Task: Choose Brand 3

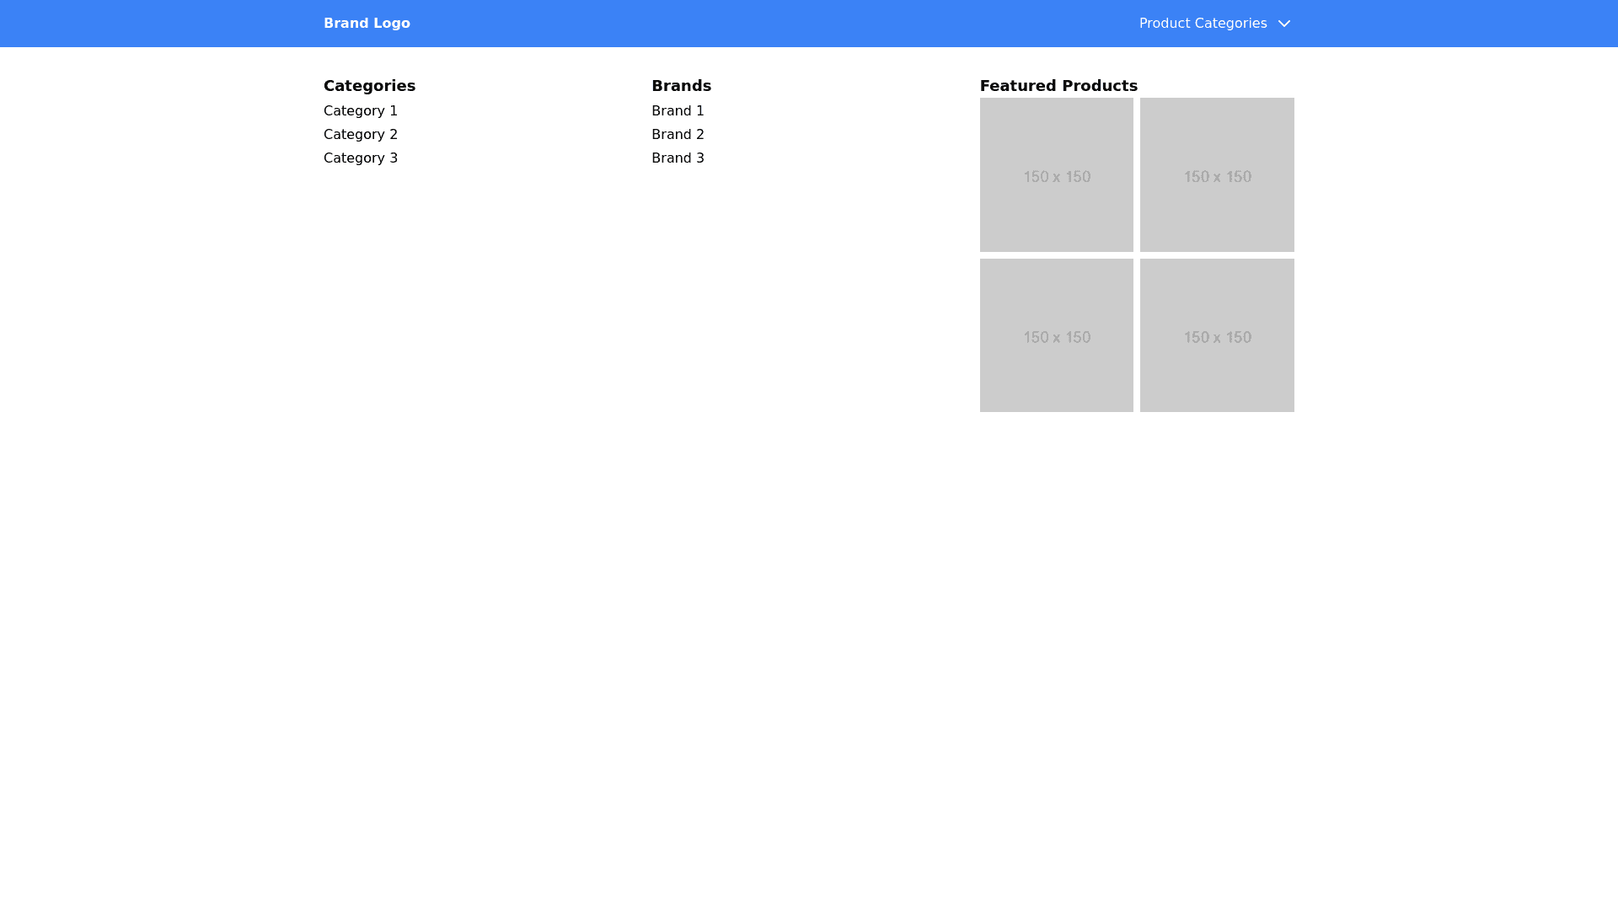Action: pos(678,158)
